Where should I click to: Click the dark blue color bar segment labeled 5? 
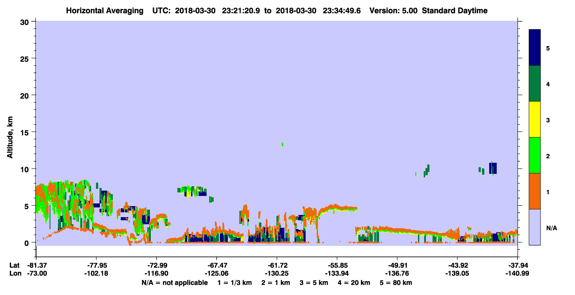coord(535,47)
